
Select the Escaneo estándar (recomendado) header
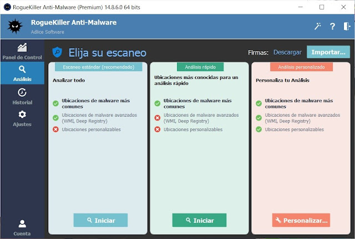click(x=99, y=67)
